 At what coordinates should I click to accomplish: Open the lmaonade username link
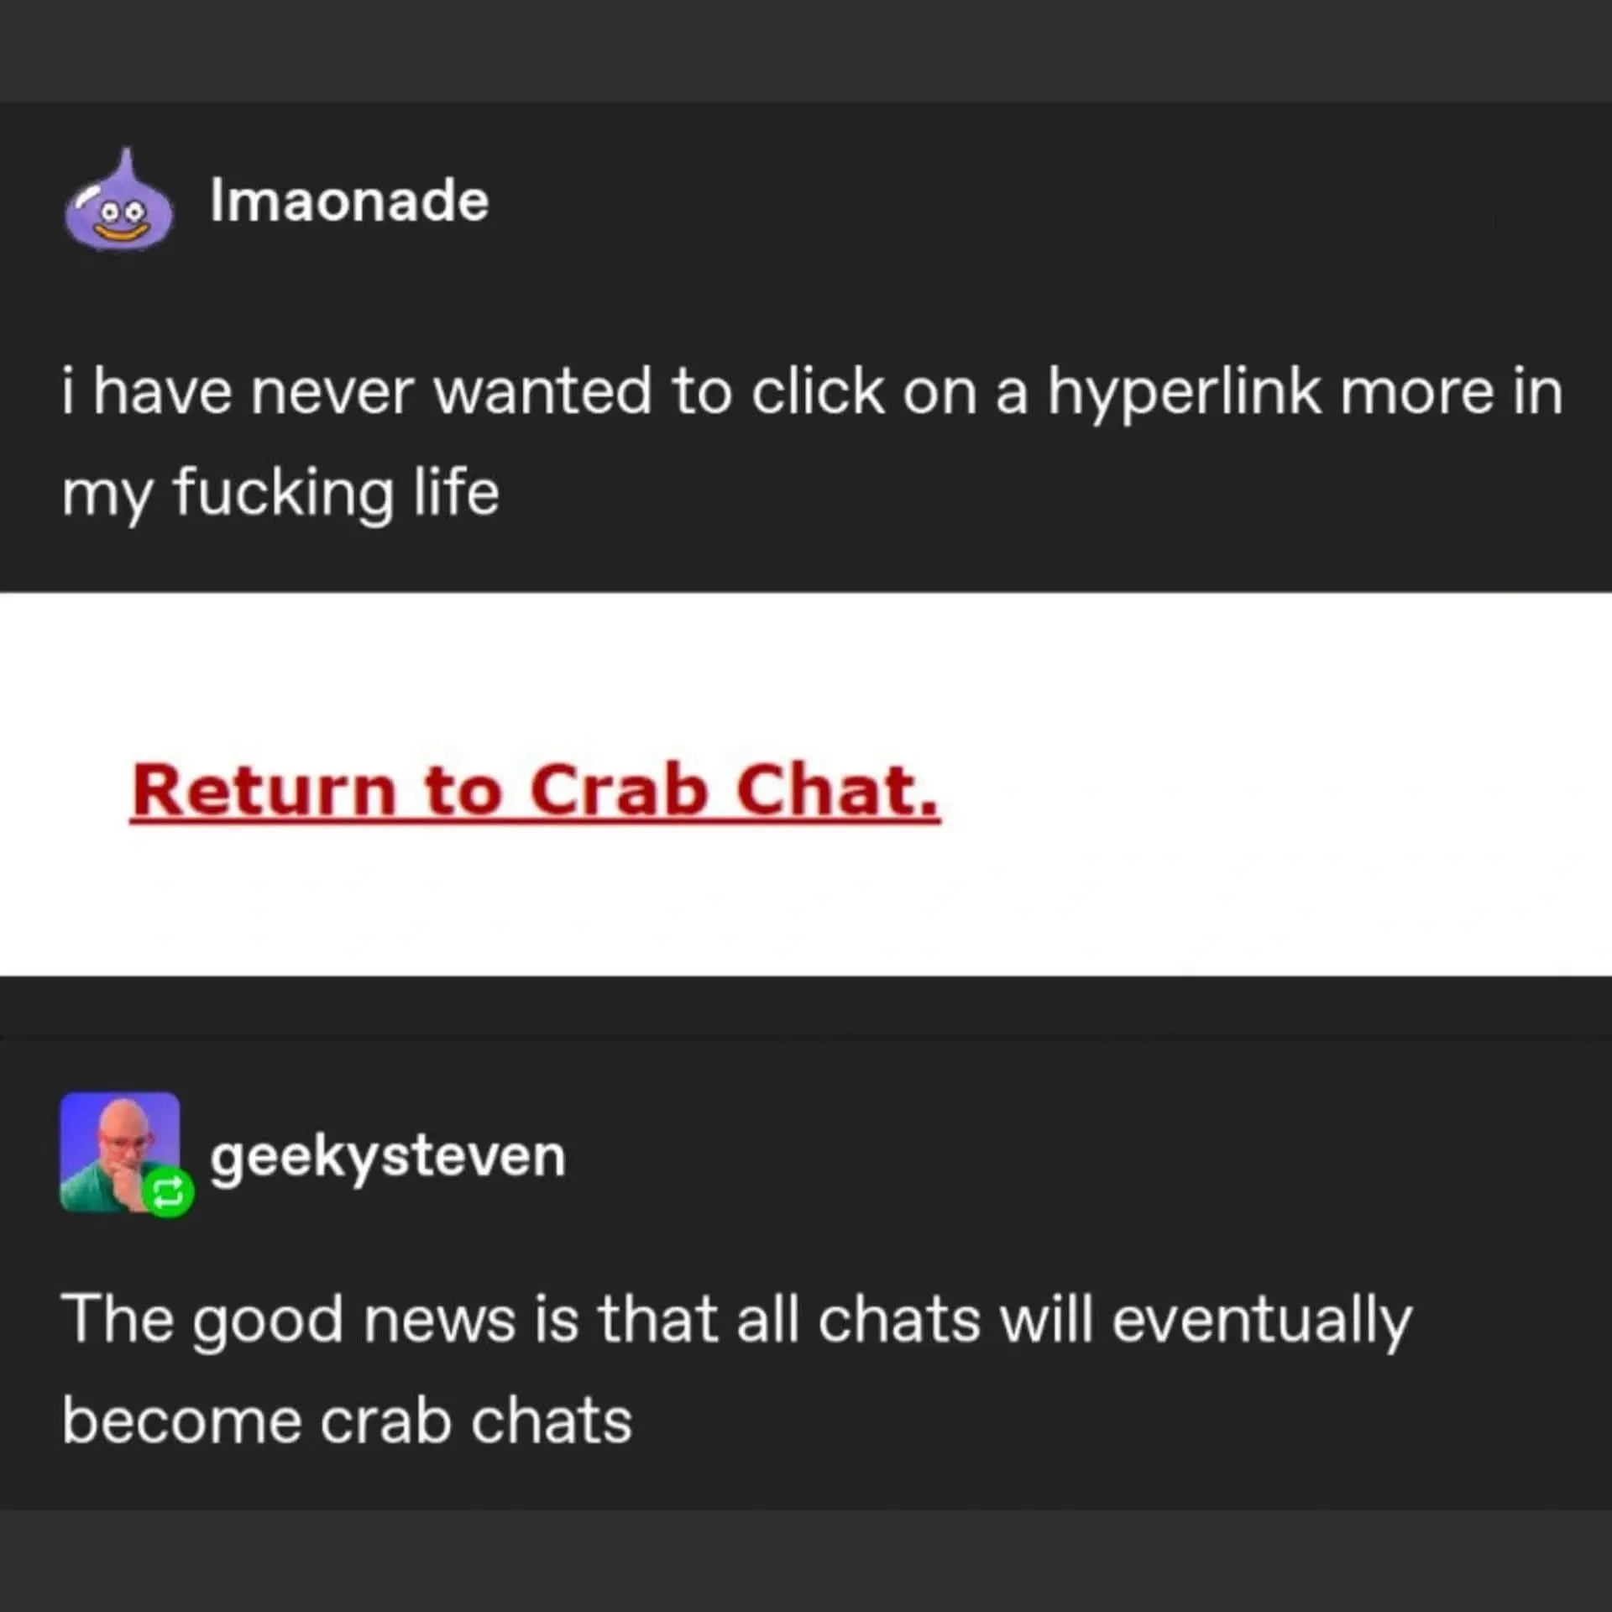[x=349, y=201]
